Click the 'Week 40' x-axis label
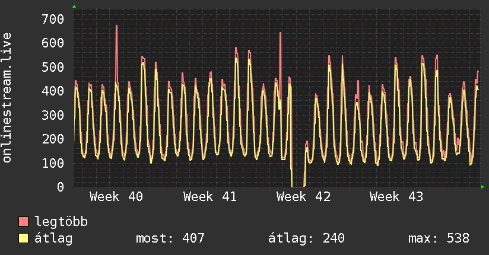 [x=116, y=197]
